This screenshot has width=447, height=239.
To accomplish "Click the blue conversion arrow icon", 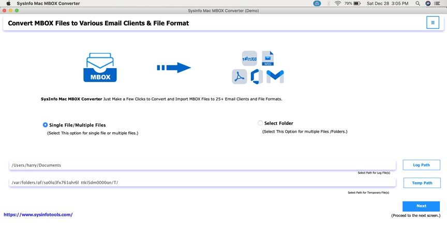I will coord(174,68).
